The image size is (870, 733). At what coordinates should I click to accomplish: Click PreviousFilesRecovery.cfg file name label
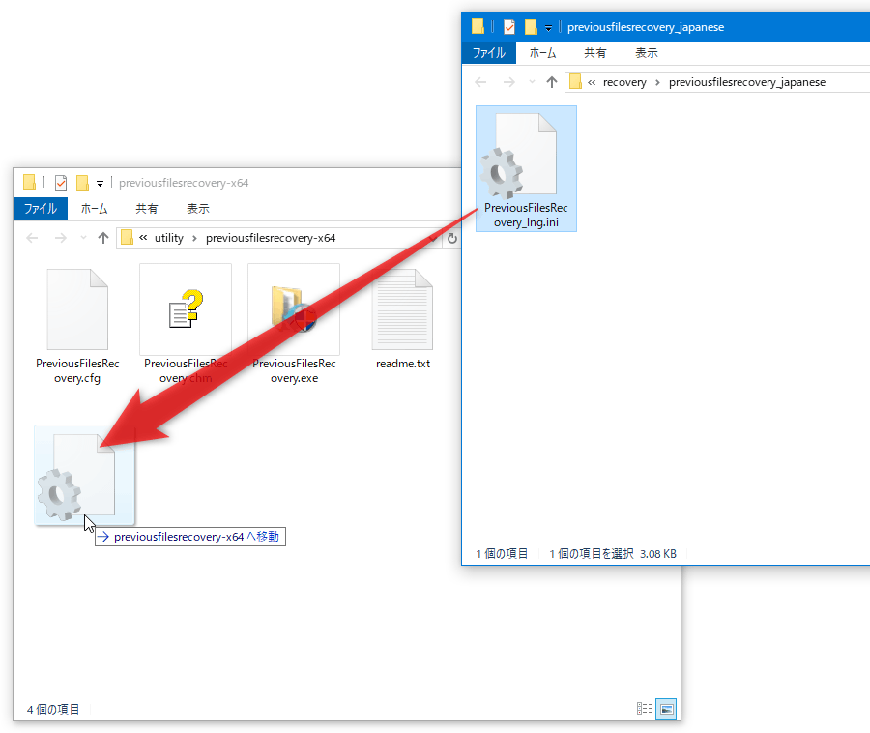[x=77, y=370]
